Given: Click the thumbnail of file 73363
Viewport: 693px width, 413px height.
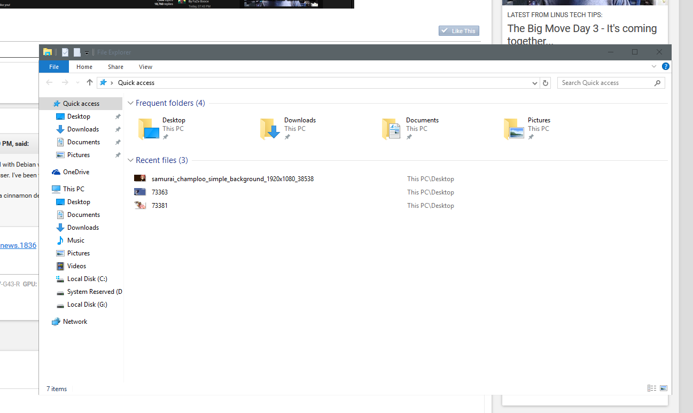Looking at the screenshot, I should (x=140, y=192).
